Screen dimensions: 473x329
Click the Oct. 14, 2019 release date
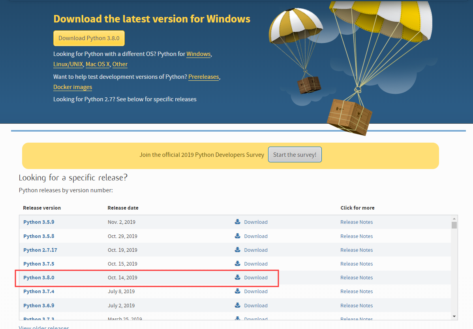pyautogui.click(x=122, y=277)
